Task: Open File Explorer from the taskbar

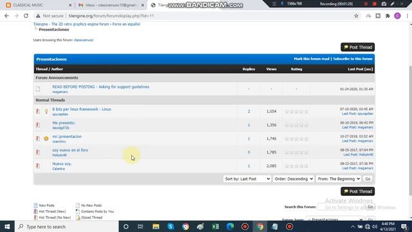Action: [x=156, y=226]
